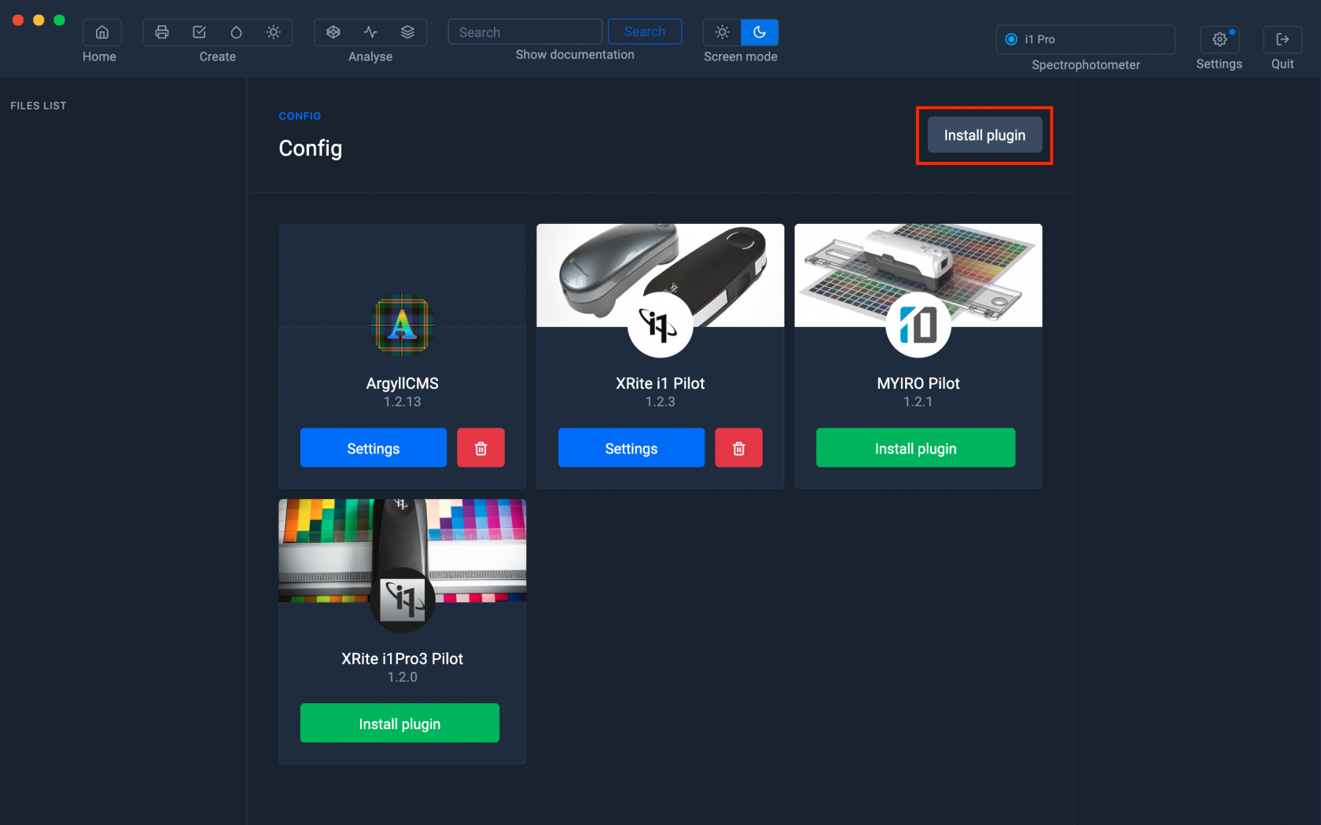Viewport: 1321px width, 825px height.
Task: Click the checkmark-edit icon under Create
Action: coord(199,32)
